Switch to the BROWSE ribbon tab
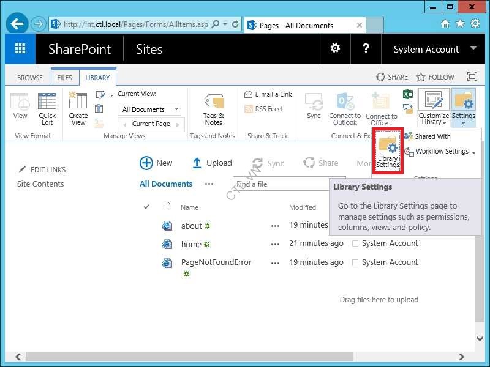 [x=30, y=78]
